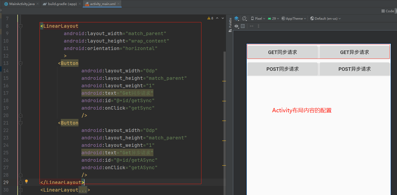The image size is (397, 195).
Task: Click the folded ... placeholder on line 30
Action: 83,190
